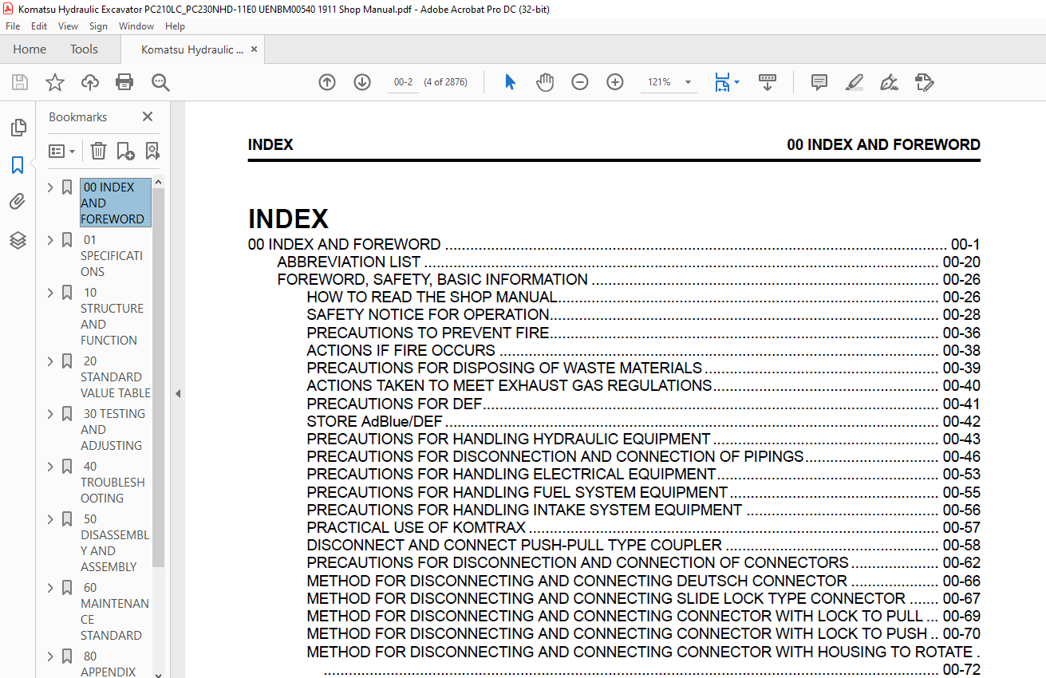
Task: Open the Page Thumbnails panel icon
Action: point(18,128)
